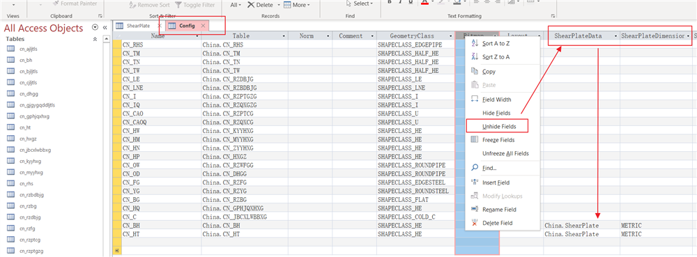Click the table icon beside cn_rzbg
Image resolution: width=697 pixels, height=257 pixels.
coord(11,206)
